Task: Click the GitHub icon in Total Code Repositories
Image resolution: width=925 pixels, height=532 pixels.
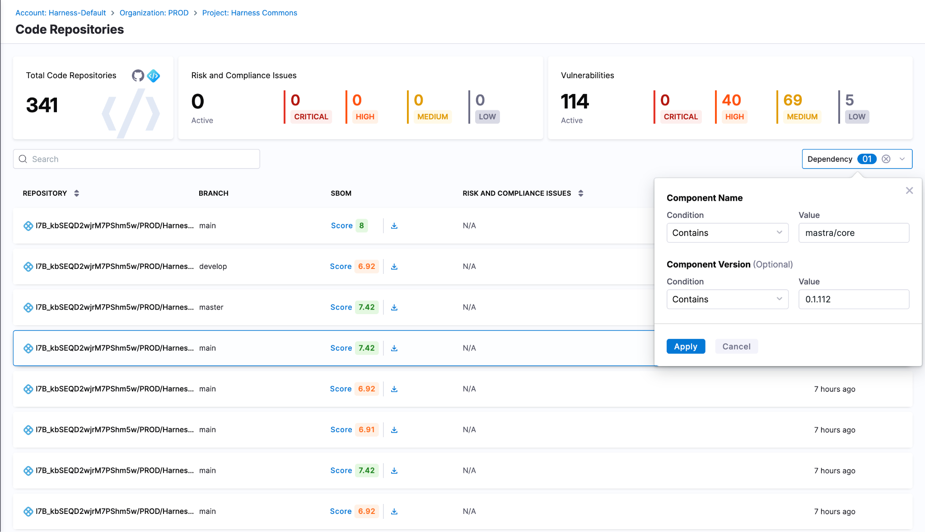Action: click(138, 75)
